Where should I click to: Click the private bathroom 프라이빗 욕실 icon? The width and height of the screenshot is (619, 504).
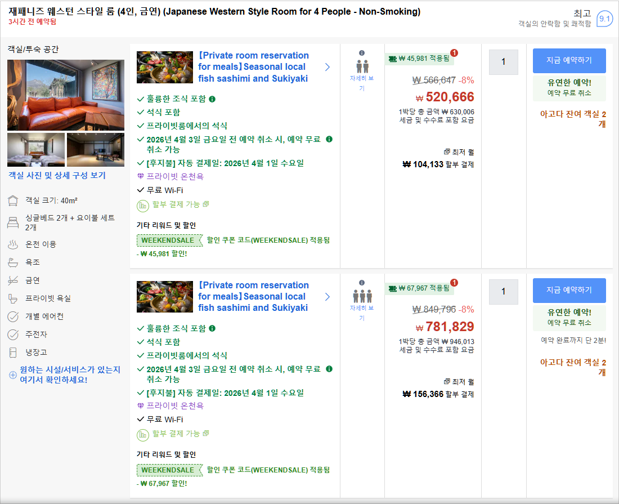13,298
